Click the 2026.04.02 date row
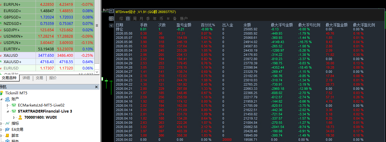386x142 pixels. coord(124,140)
